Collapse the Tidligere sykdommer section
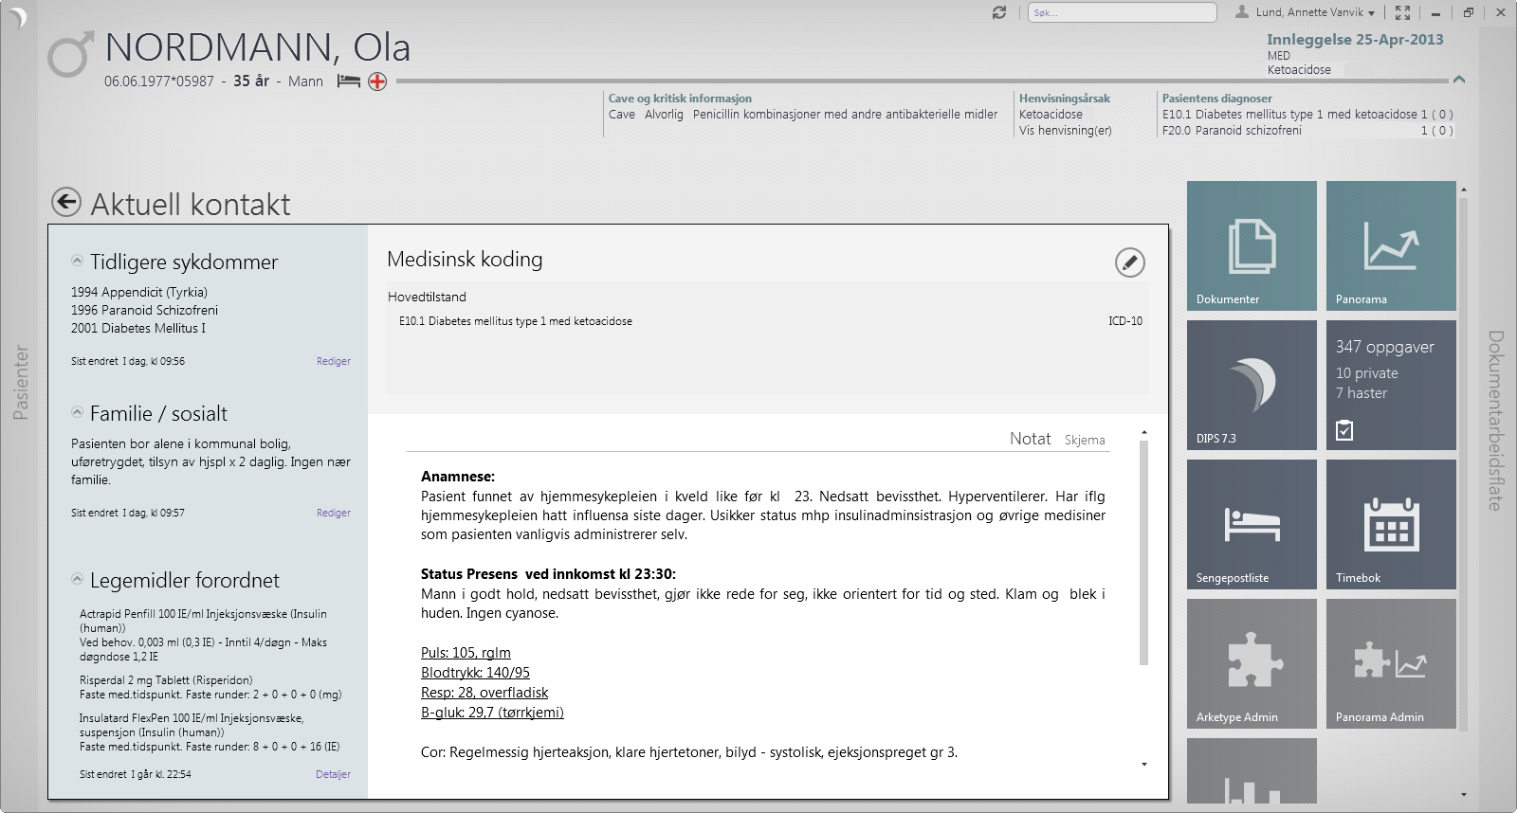The height and width of the screenshot is (813, 1517). pyautogui.click(x=77, y=261)
